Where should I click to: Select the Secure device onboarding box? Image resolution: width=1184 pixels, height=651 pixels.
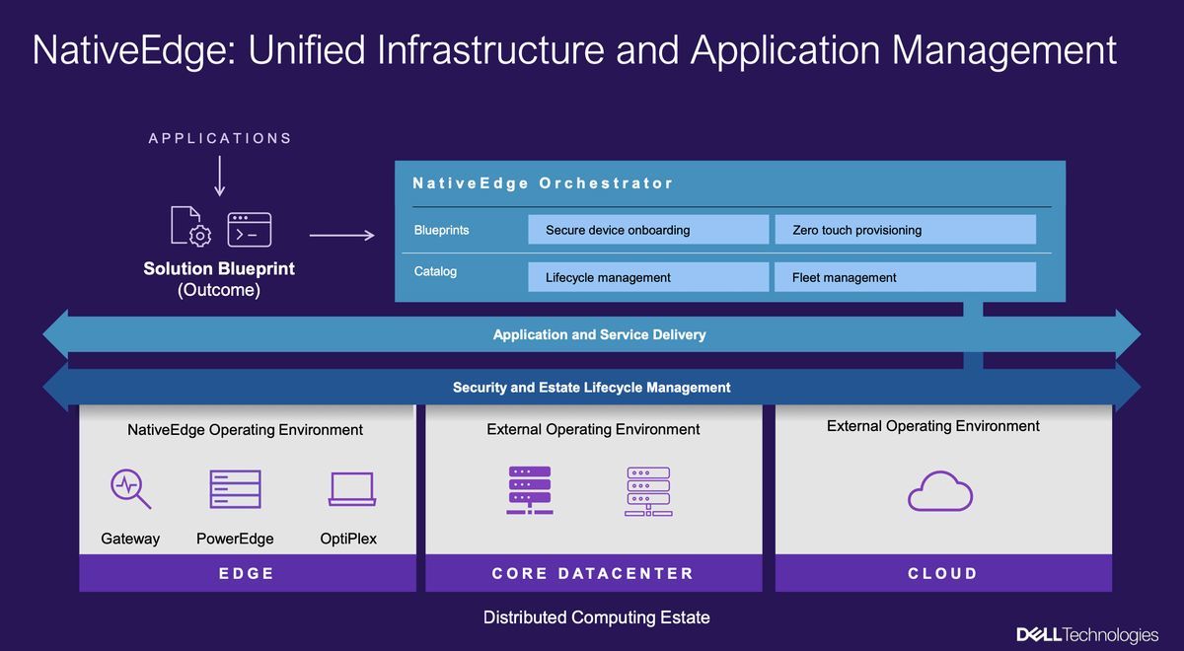point(648,230)
